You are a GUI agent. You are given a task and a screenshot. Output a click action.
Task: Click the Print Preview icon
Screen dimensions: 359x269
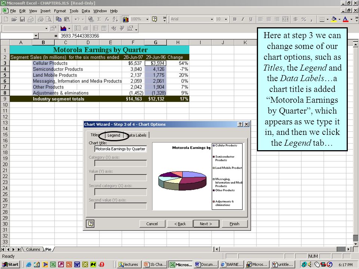tap(49, 19)
